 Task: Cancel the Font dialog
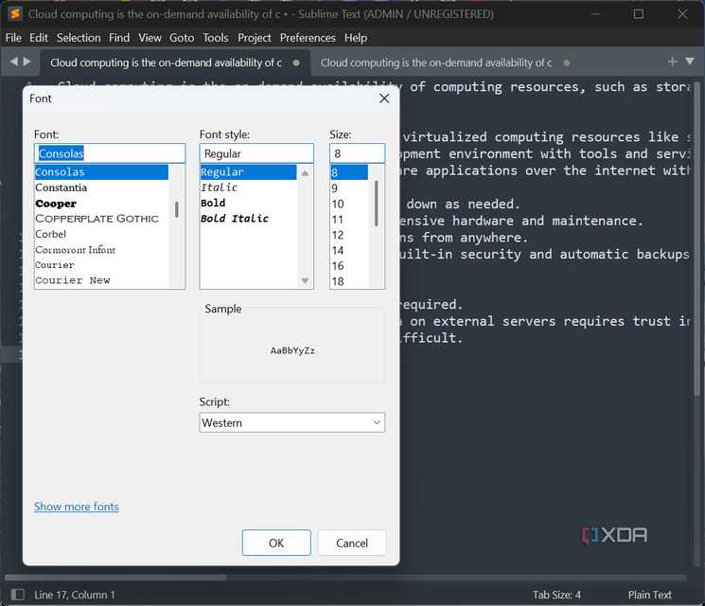tap(352, 543)
